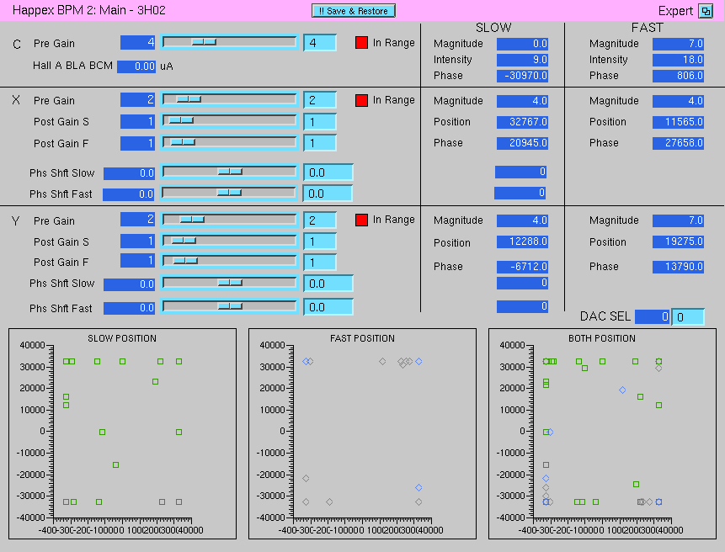725x552 pixels.
Task: Click the C Pre Gain slider
Action: (x=229, y=43)
